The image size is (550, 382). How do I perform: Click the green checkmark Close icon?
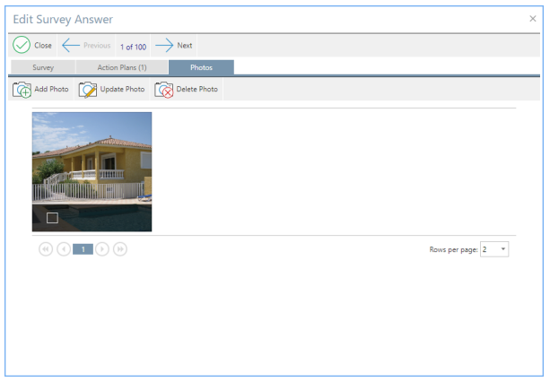coord(22,46)
